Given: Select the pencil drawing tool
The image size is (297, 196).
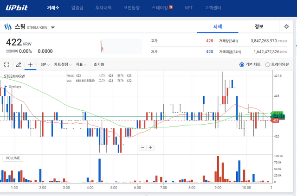Looking at the screenshot, I should (x=19, y=65).
